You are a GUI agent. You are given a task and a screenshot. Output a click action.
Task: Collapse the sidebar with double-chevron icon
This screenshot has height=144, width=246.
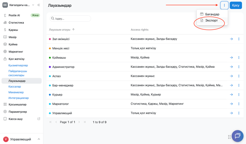coord(39,5)
